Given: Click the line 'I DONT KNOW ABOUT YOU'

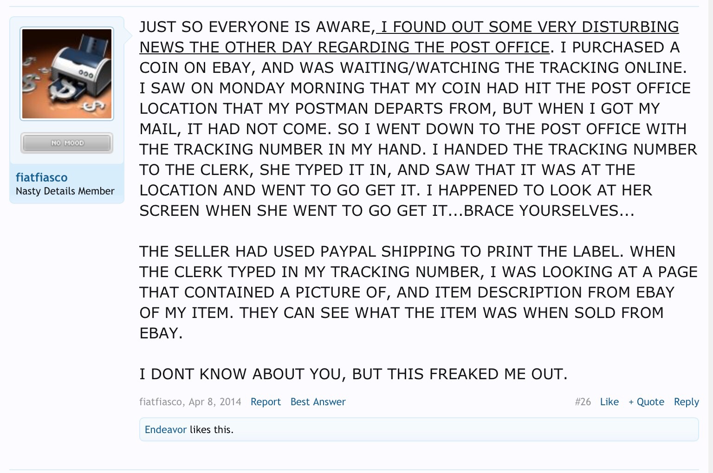Looking at the screenshot, I should (x=353, y=374).
